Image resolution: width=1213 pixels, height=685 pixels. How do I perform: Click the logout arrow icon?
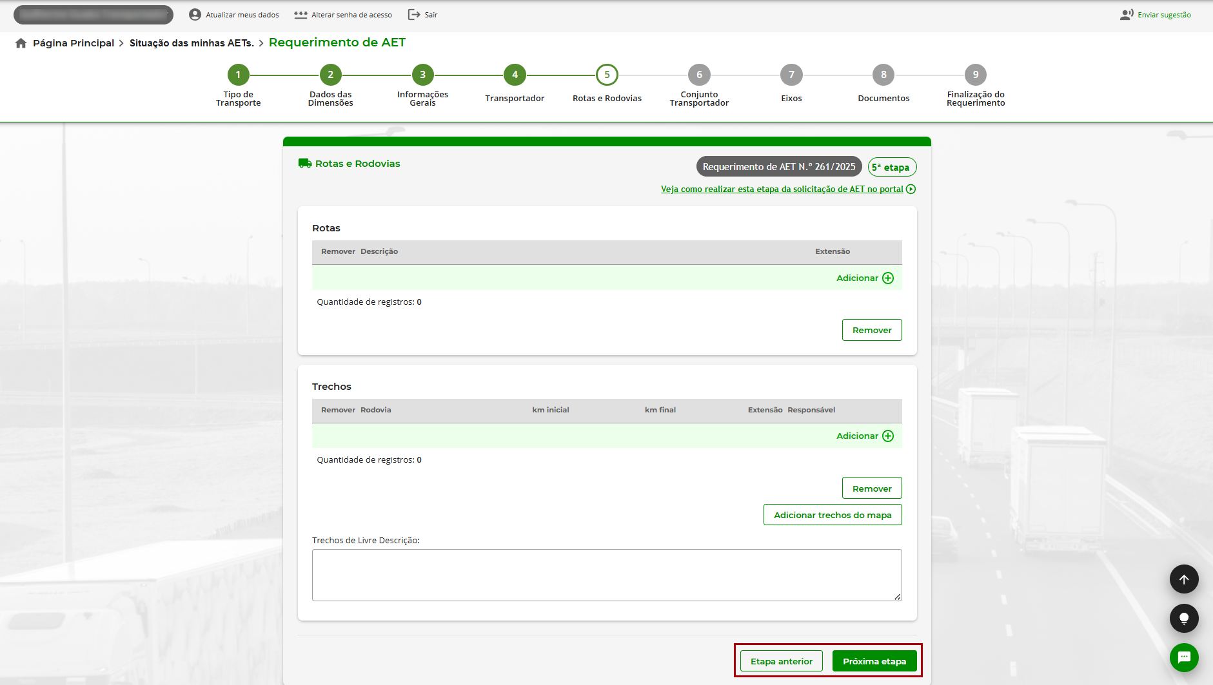point(414,15)
